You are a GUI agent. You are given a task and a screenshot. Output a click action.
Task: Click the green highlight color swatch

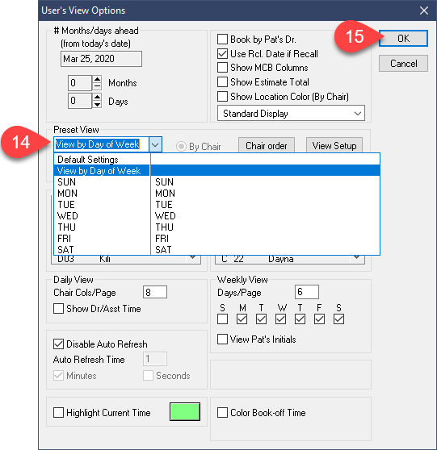tap(185, 411)
